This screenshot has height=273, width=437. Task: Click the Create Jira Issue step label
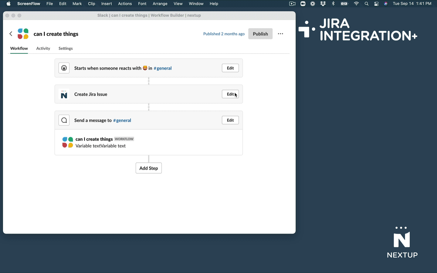[x=91, y=94]
